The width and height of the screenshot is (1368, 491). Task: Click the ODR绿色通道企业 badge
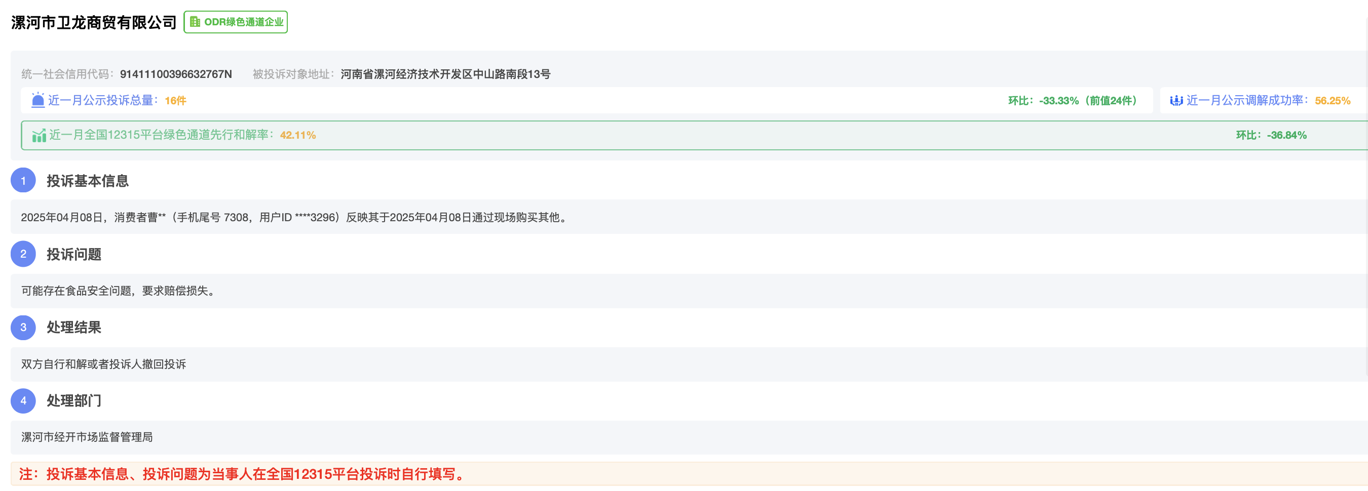pyautogui.click(x=235, y=22)
